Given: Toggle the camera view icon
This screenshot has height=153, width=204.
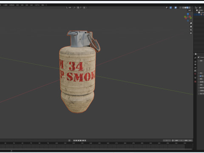Looking at the screenshot, I should coord(191,30).
